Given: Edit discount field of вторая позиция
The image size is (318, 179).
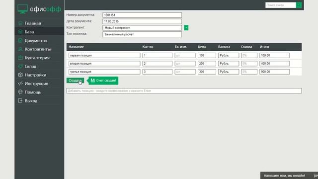Looking at the screenshot, I should pyautogui.click(x=249, y=64).
